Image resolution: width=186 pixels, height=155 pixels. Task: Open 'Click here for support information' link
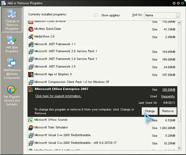(58, 96)
